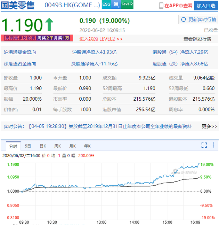Viewport: 219px width, 225px height.
Task: Click the 15:00 time axis label
Action: (x=167, y=222)
